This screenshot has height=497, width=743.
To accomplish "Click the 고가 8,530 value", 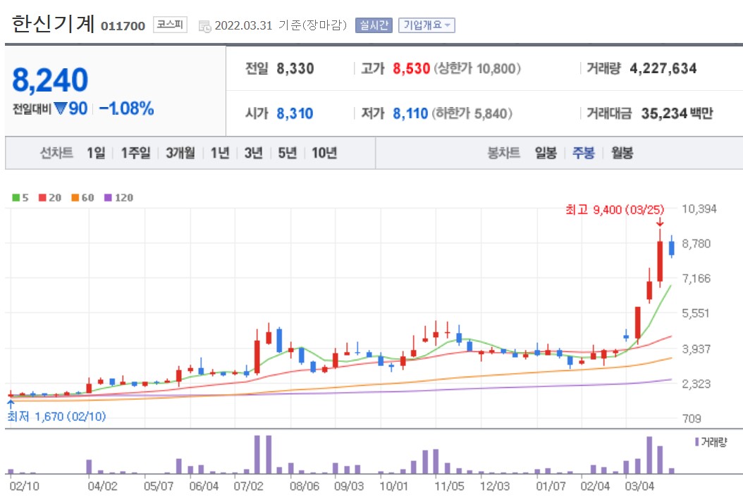I will (411, 68).
